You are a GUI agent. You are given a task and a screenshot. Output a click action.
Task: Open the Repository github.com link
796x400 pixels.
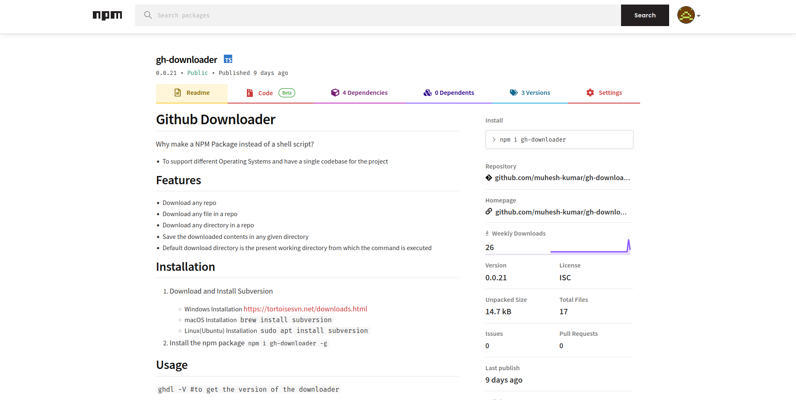[x=562, y=178]
